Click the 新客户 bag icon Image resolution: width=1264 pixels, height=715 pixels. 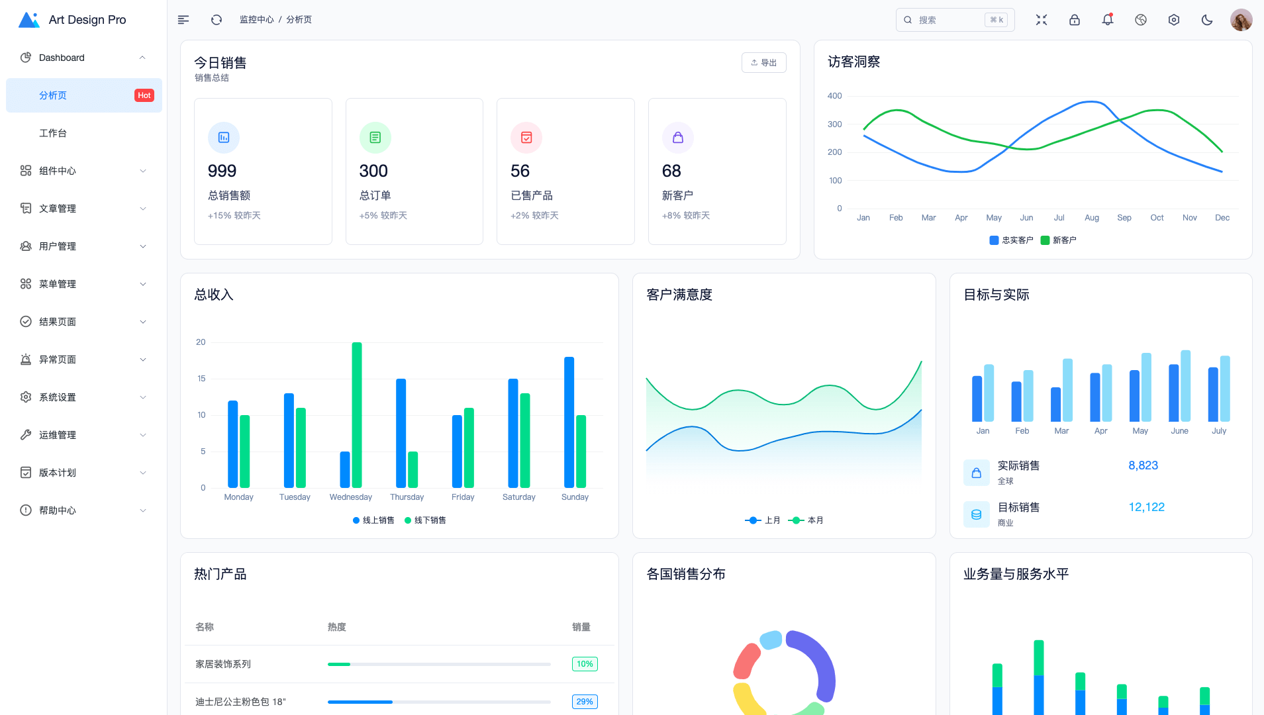tap(678, 138)
